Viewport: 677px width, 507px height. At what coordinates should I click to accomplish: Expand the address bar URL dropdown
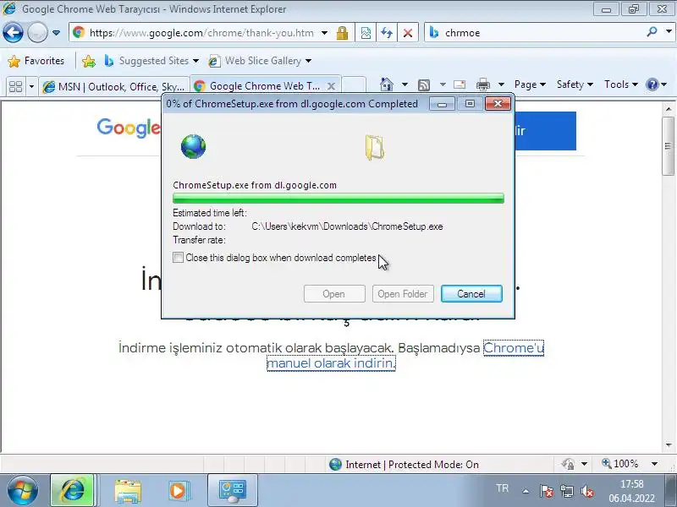(325, 33)
